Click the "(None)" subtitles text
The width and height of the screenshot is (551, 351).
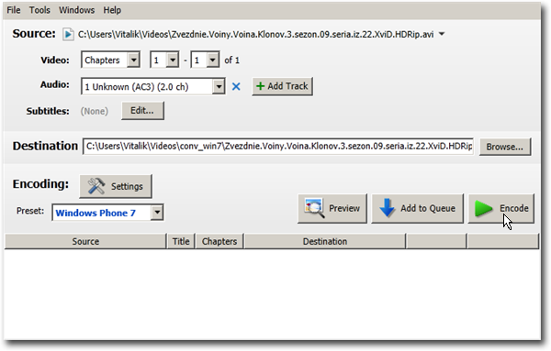pos(95,111)
